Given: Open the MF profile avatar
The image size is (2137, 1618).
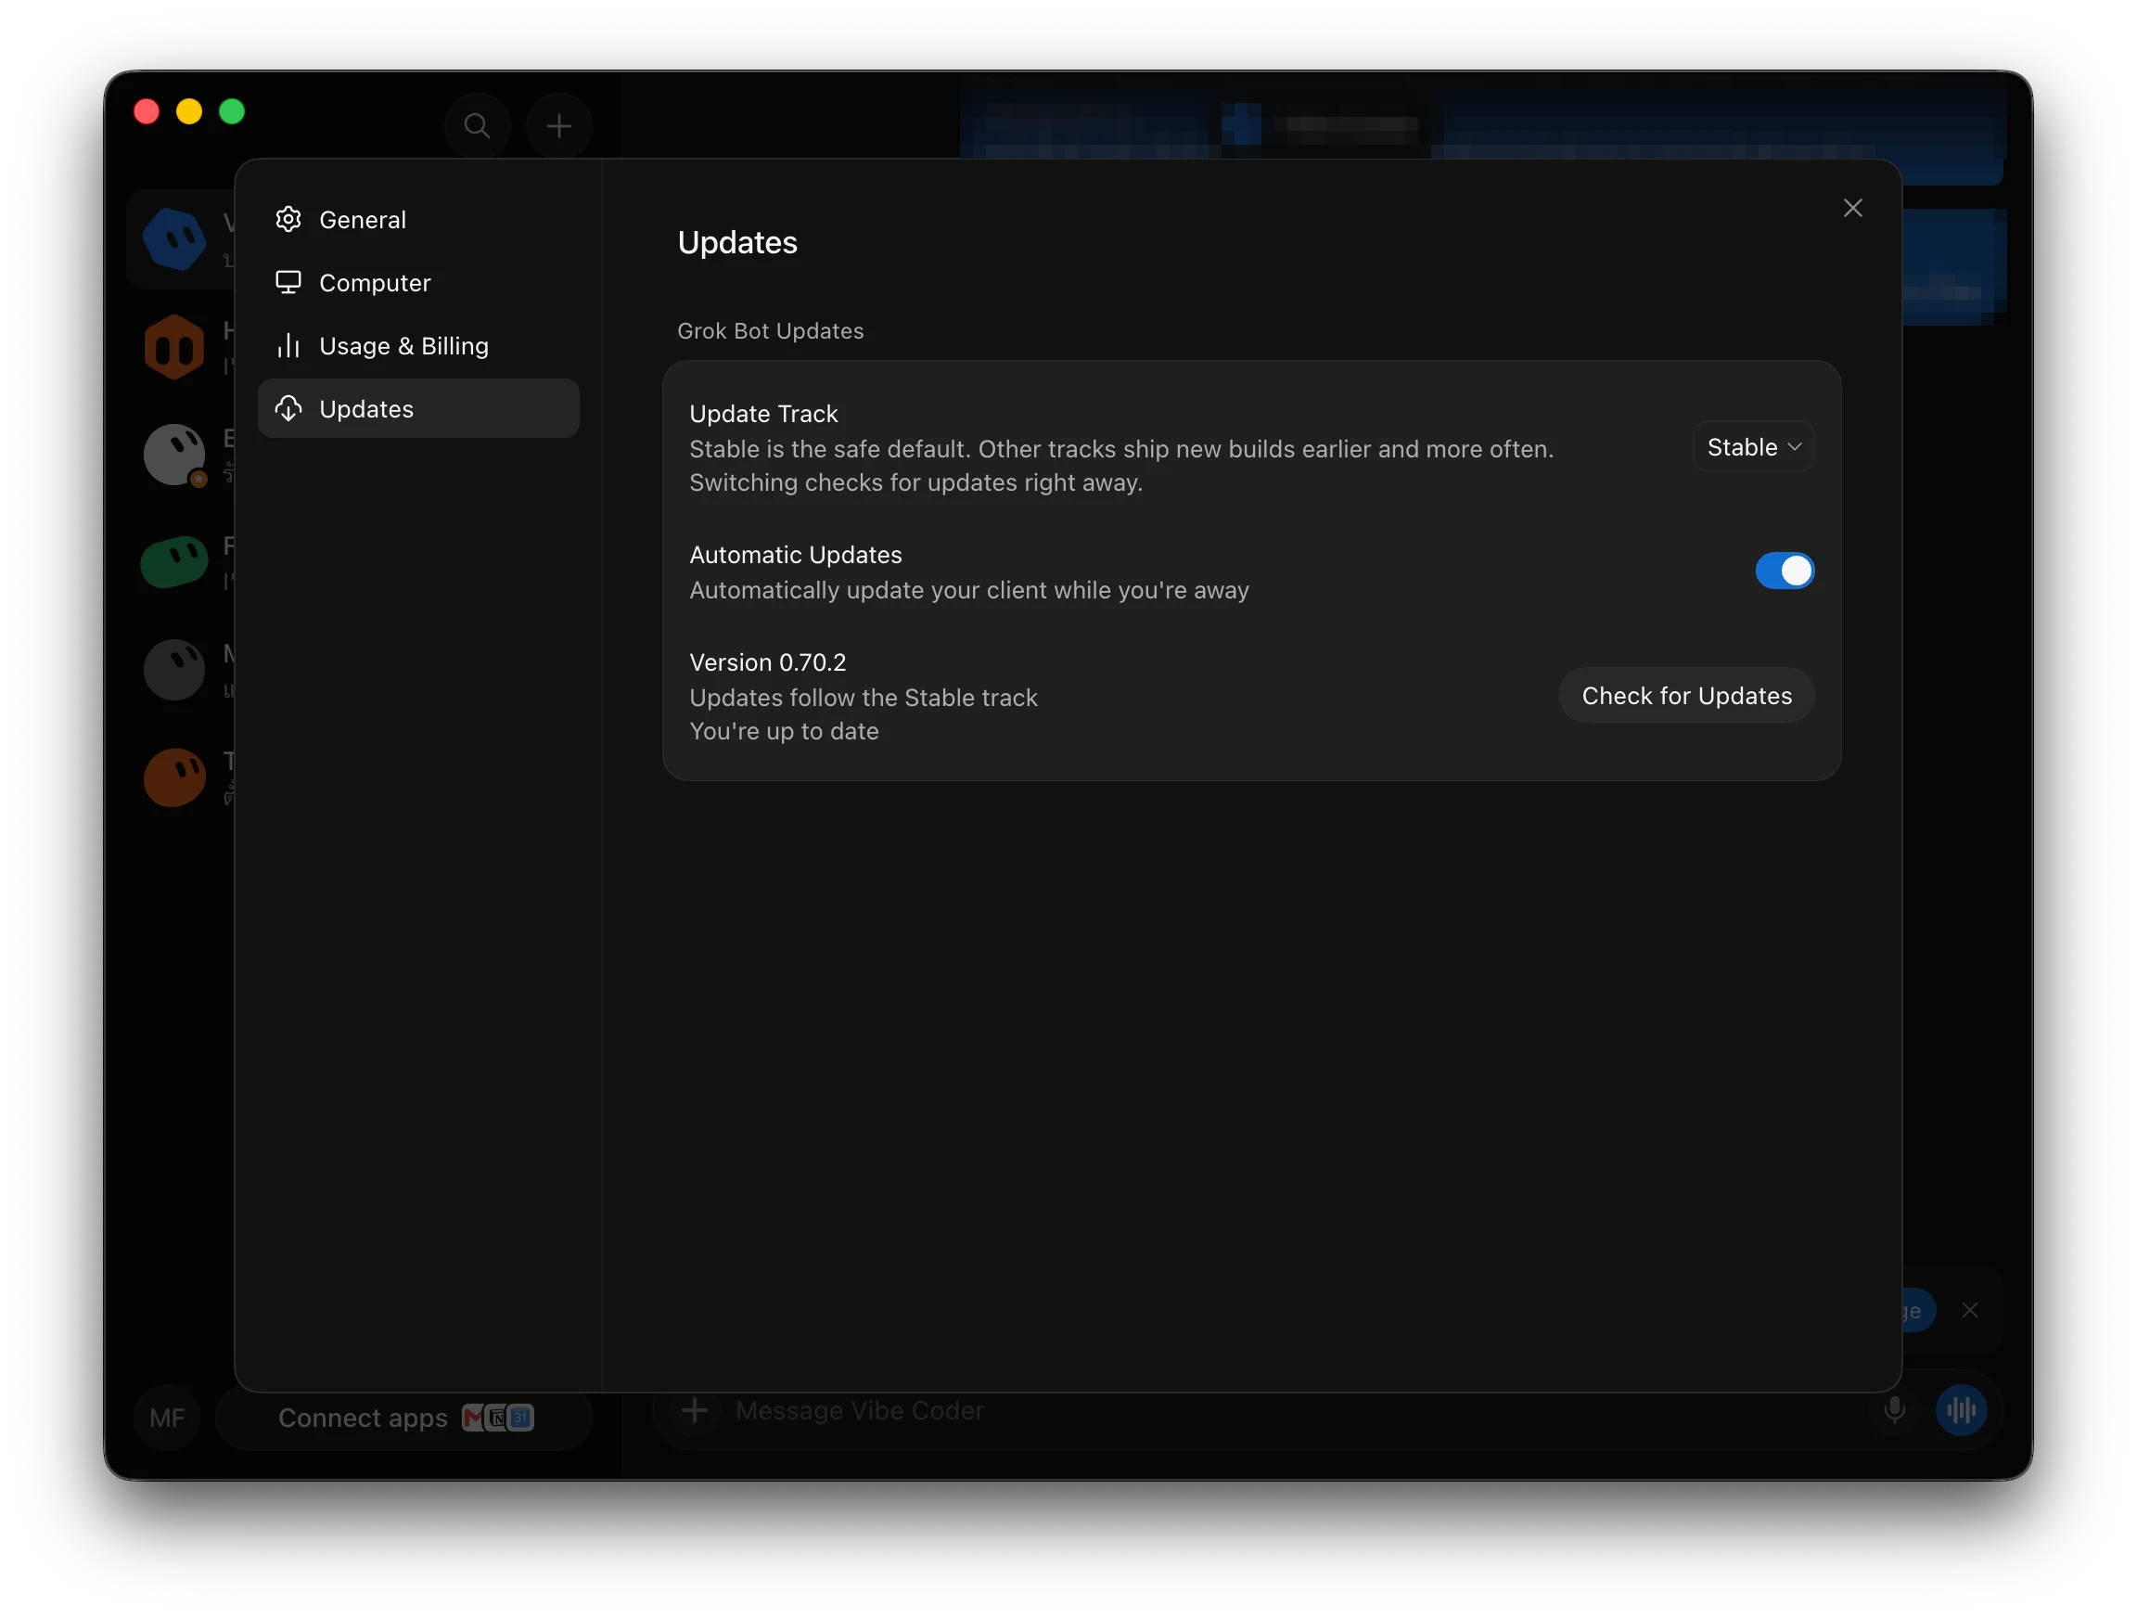Looking at the screenshot, I should click(167, 1417).
